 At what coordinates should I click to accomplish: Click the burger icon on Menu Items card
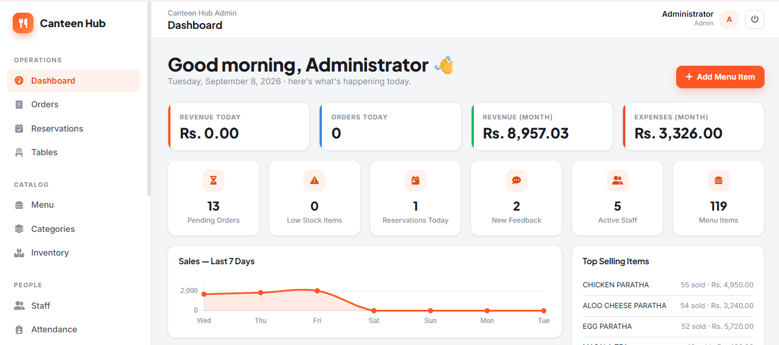coord(718,181)
